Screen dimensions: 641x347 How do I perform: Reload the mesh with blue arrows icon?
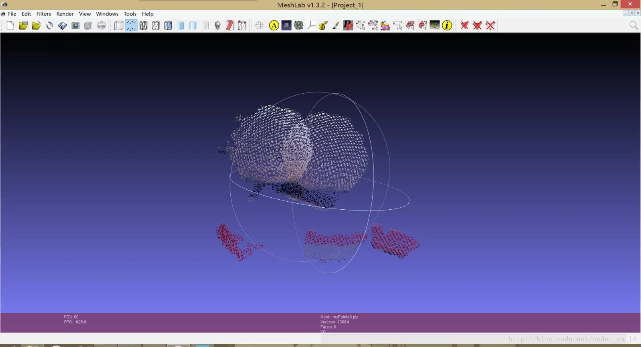(x=49, y=26)
